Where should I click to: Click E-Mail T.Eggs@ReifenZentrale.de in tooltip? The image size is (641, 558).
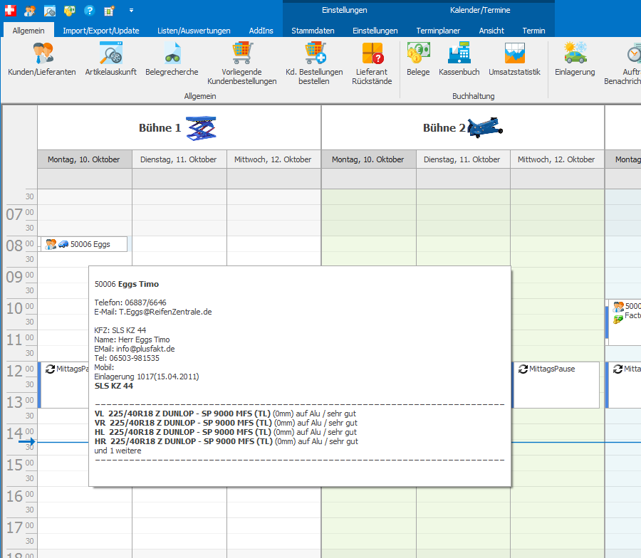pyautogui.click(x=153, y=312)
